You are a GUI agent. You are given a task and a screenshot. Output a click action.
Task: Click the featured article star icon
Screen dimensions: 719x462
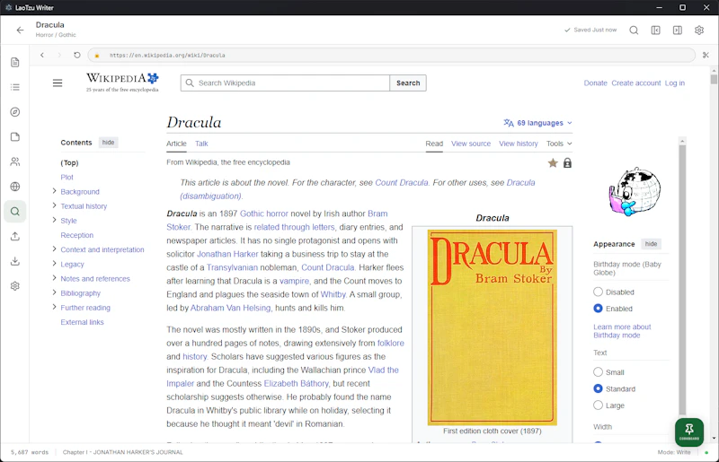553,163
